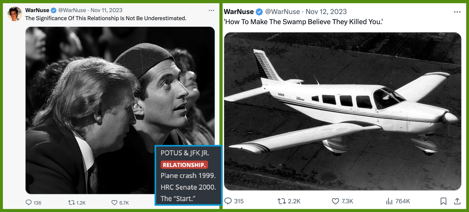Open the Nov 11, 2023 timestamp link
Image resolution: width=469 pixels, height=212 pixels.
(106, 10)
